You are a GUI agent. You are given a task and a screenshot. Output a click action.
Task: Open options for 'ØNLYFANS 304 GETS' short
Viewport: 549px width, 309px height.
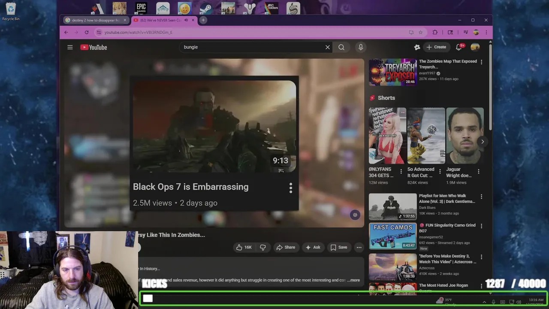401,171
